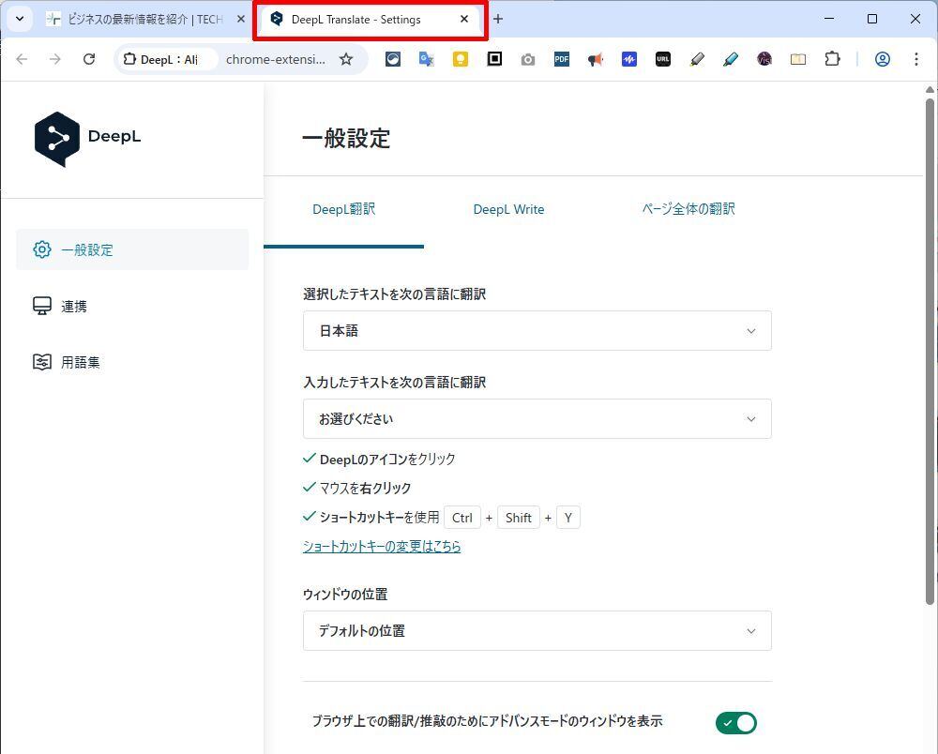Screen dimensions: 938x754
Task: Open a new browser tab
Action: 498,19
